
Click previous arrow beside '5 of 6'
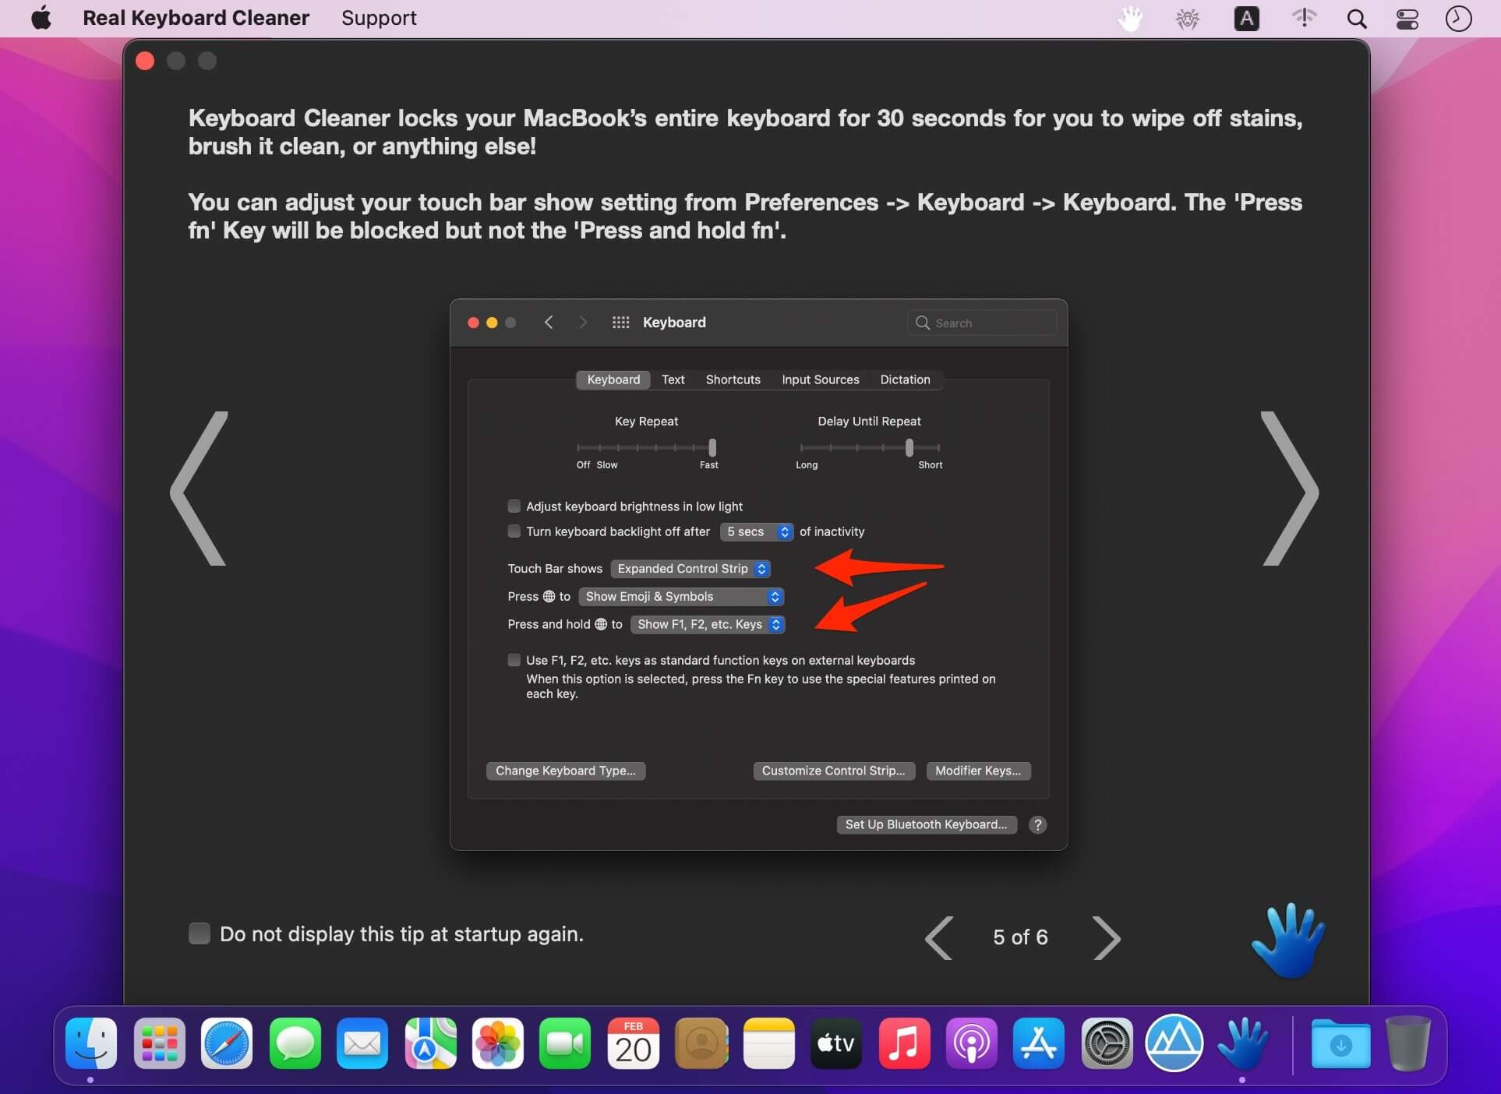(x=939, y=937)
